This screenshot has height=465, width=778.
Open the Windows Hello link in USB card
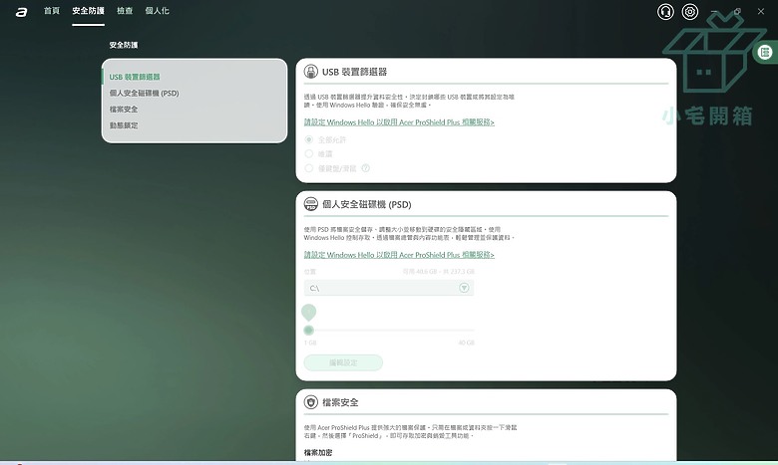[399, 121]
